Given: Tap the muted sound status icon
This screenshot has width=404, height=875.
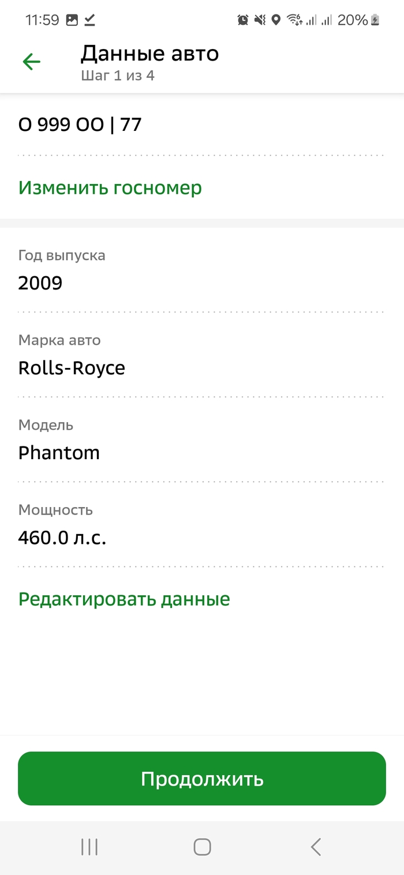Looking at the screenshot, I should click(260, 20).
